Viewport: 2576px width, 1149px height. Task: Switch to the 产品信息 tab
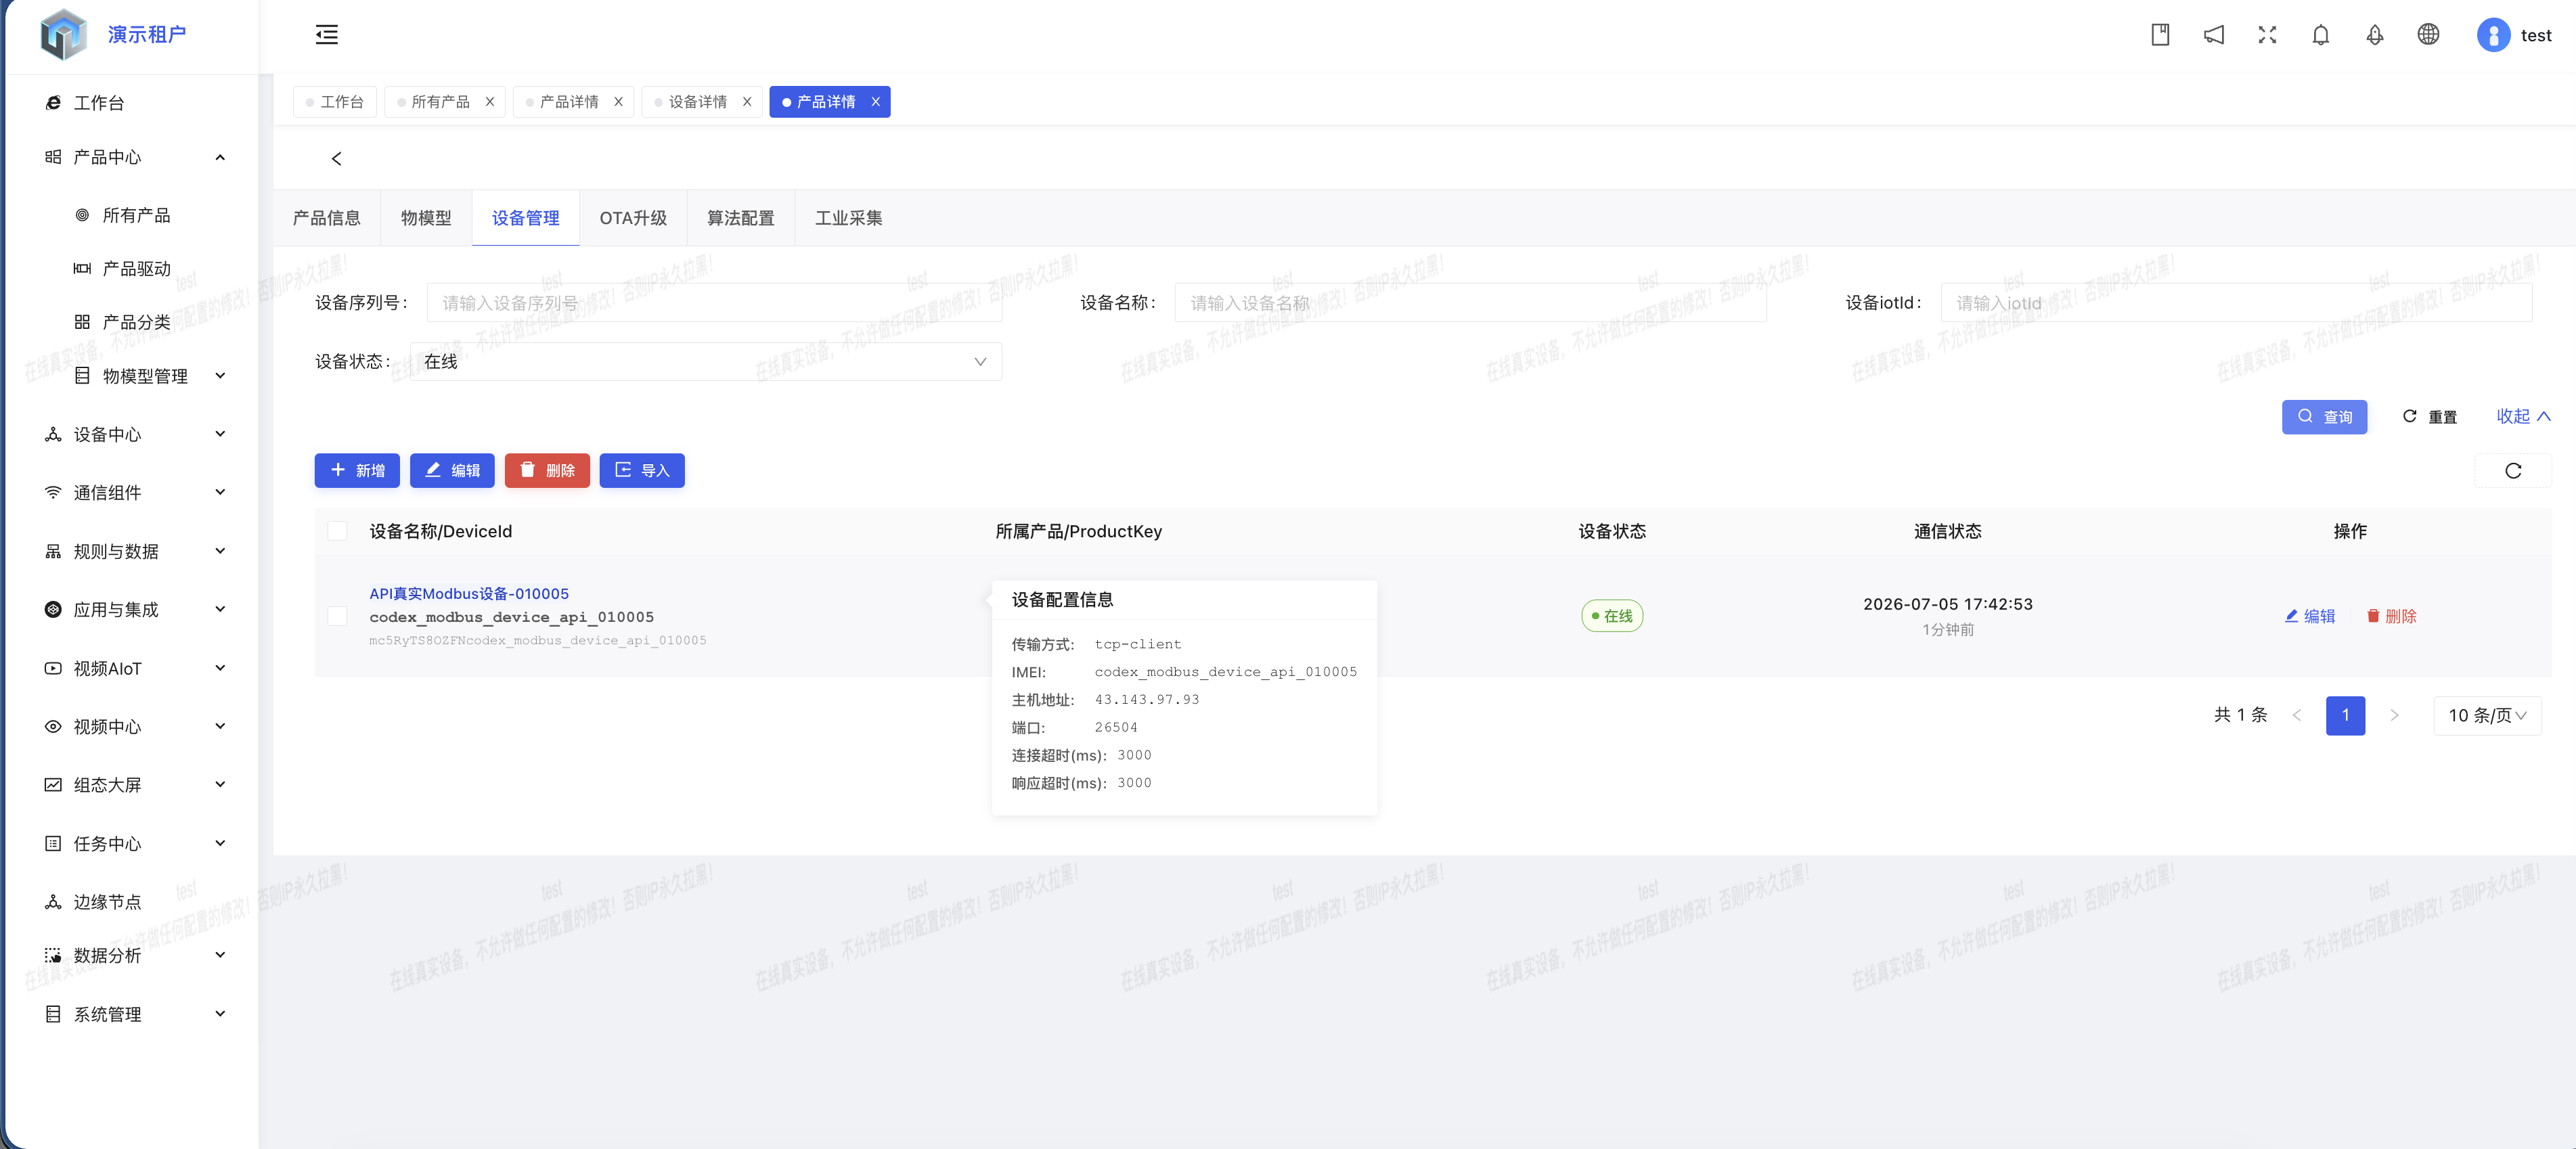(326, 218)
